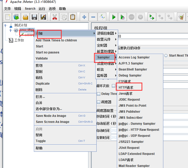Collapse all nodes with minus icon
This screenshot has height=168, width=188.
[93, 17]
